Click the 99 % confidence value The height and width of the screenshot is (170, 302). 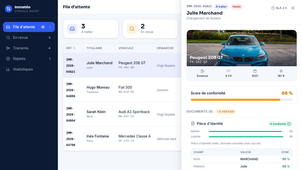[x=286, y=159]
